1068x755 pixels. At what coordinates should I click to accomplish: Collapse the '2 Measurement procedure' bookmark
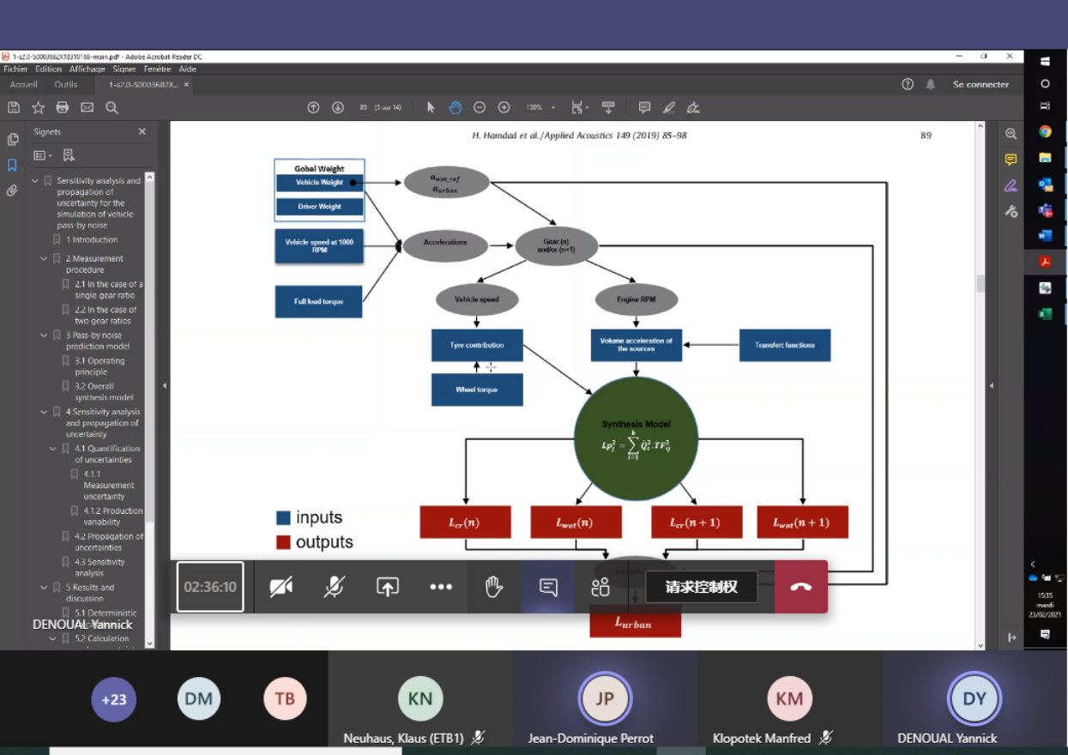pos(45,259)
